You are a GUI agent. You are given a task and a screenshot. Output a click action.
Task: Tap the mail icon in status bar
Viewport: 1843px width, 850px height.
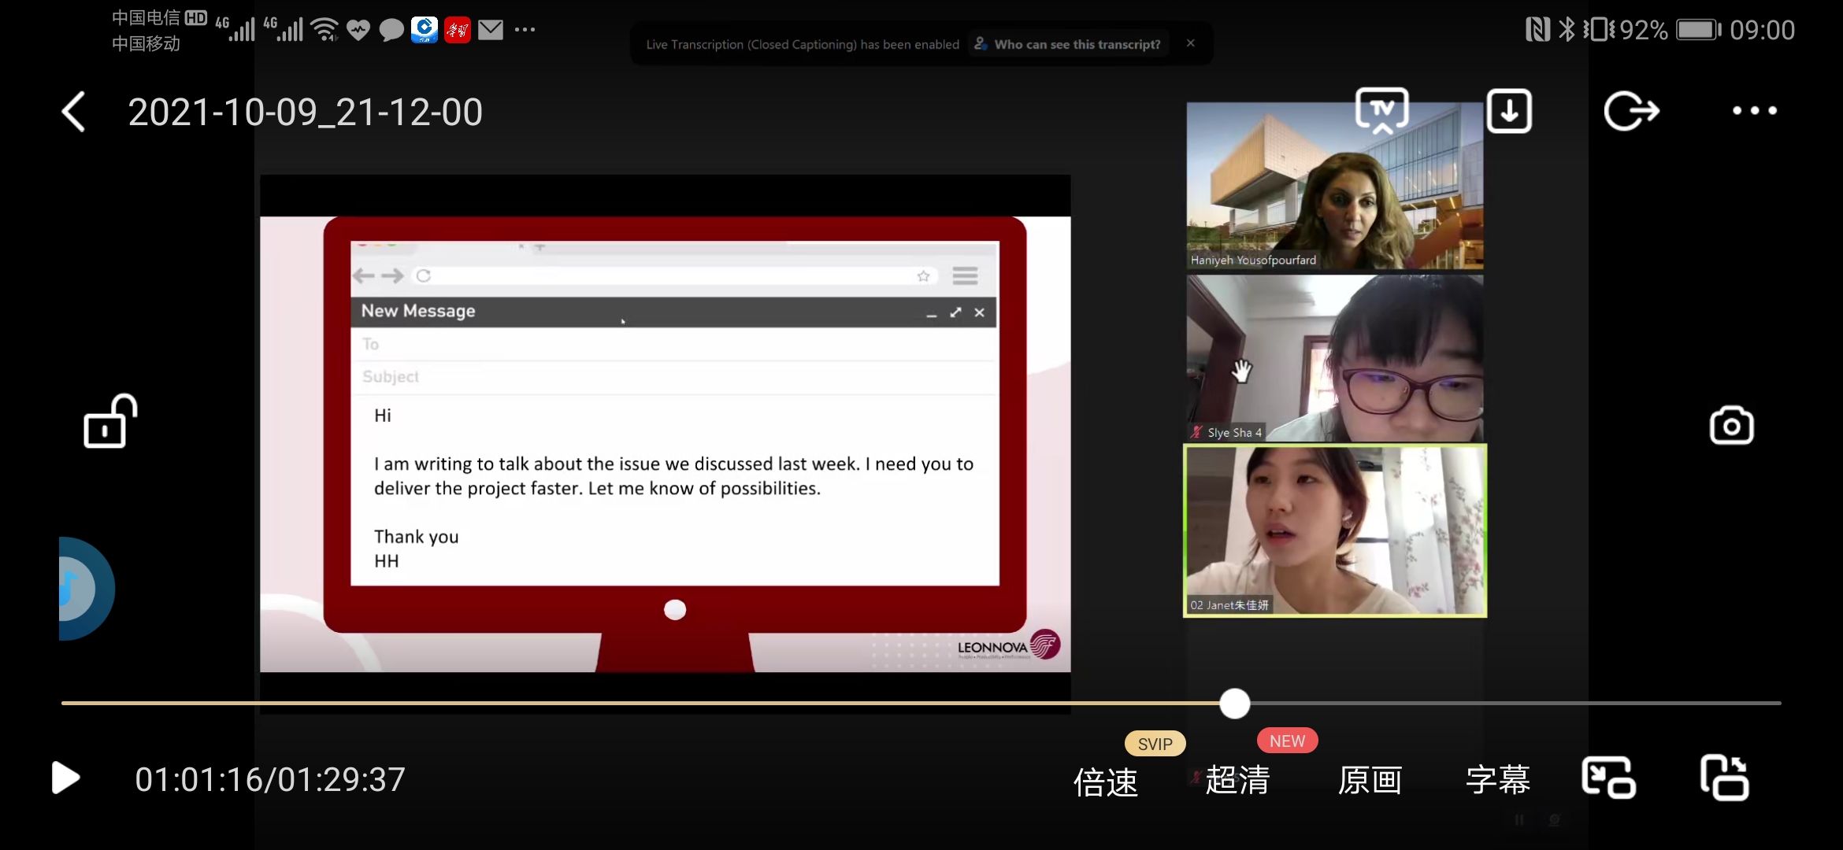[491, 30]
